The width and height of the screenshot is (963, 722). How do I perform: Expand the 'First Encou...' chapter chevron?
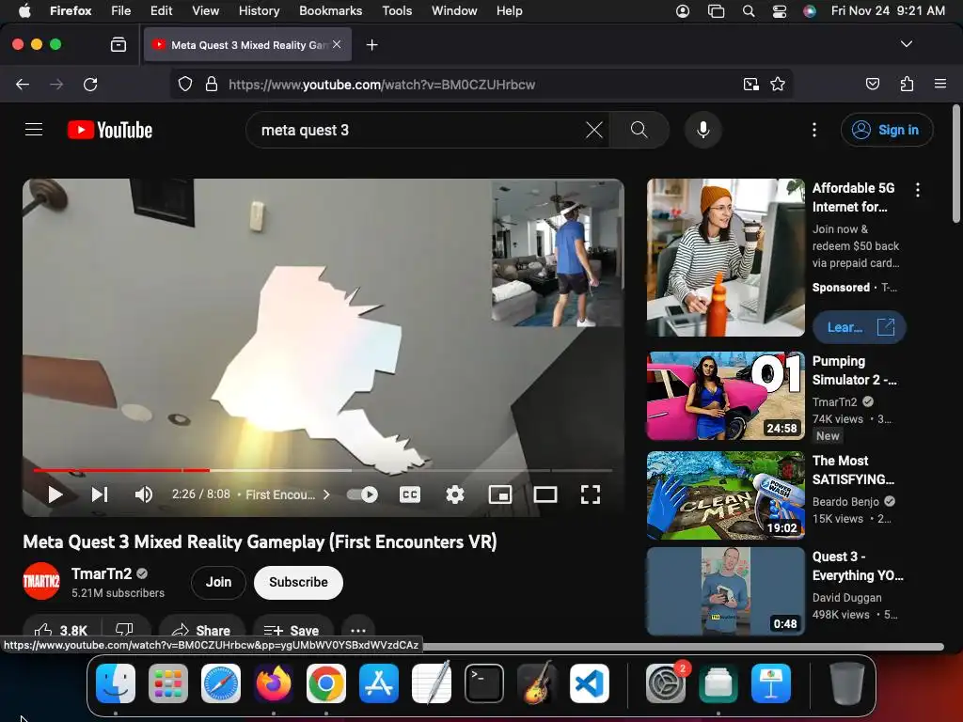(326, 494)
